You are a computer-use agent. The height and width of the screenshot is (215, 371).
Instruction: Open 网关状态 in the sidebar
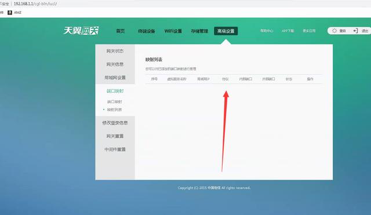[x=115, y=51]
